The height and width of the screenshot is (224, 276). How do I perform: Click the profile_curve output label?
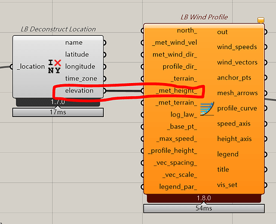(237, 108)
